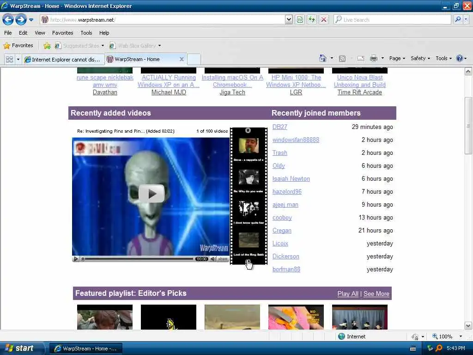Refresh the page with the green arrows icon
The width and height of the screenshot is (473, 355).
[x=312, y=20]
